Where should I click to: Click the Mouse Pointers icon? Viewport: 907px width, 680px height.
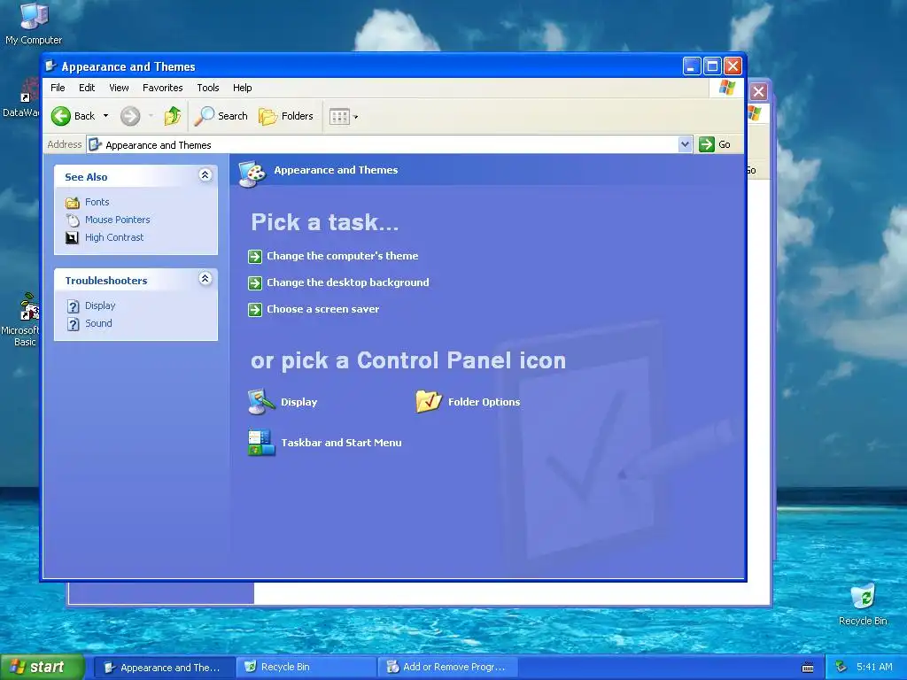tap(73, 220)
